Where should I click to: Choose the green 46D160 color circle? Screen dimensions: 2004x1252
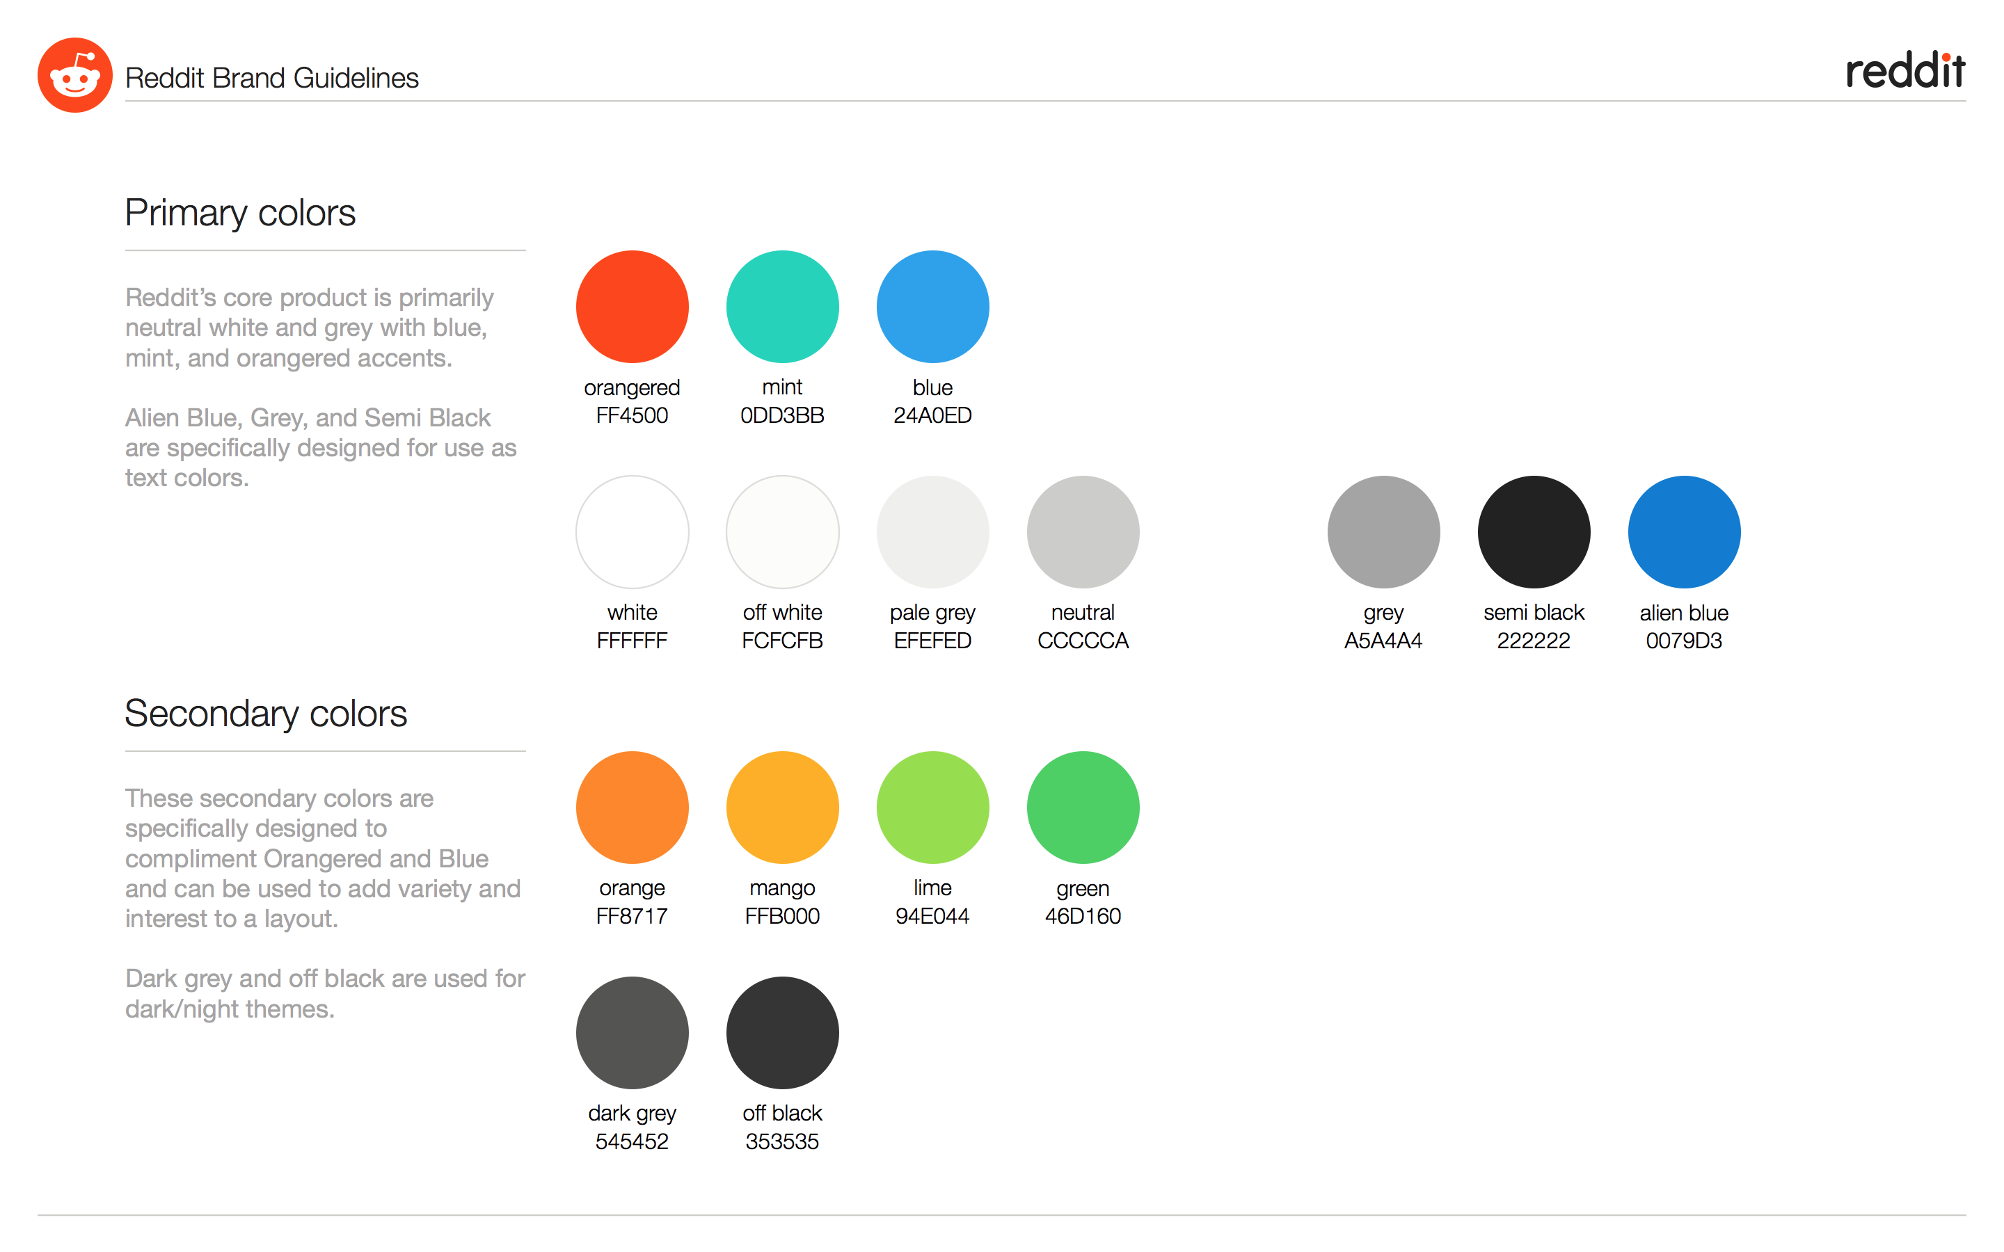click(x=1082, y=808)
